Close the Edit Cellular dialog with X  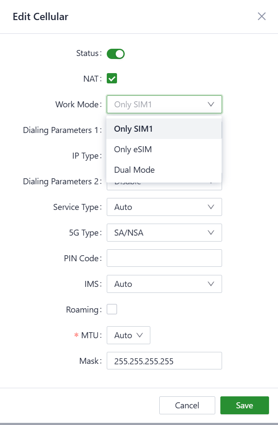(262, 17)
